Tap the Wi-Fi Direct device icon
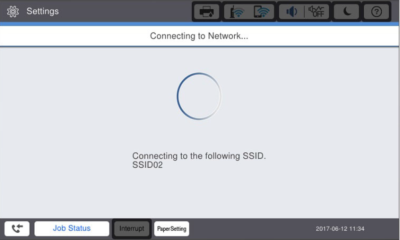The image size is (400, 240). (262, 12)
